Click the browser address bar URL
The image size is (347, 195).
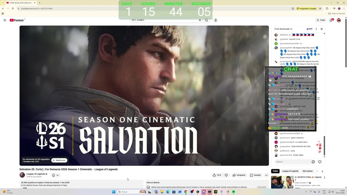(x=37, y=8)
